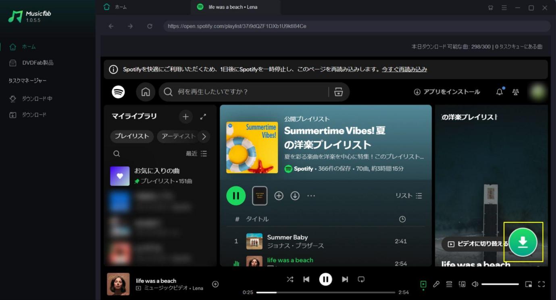Seek on the playback progress bar
The image size is (556, 300).
coord(325,292)
